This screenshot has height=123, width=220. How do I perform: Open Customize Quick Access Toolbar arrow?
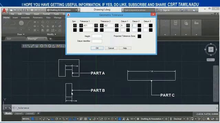79,10
